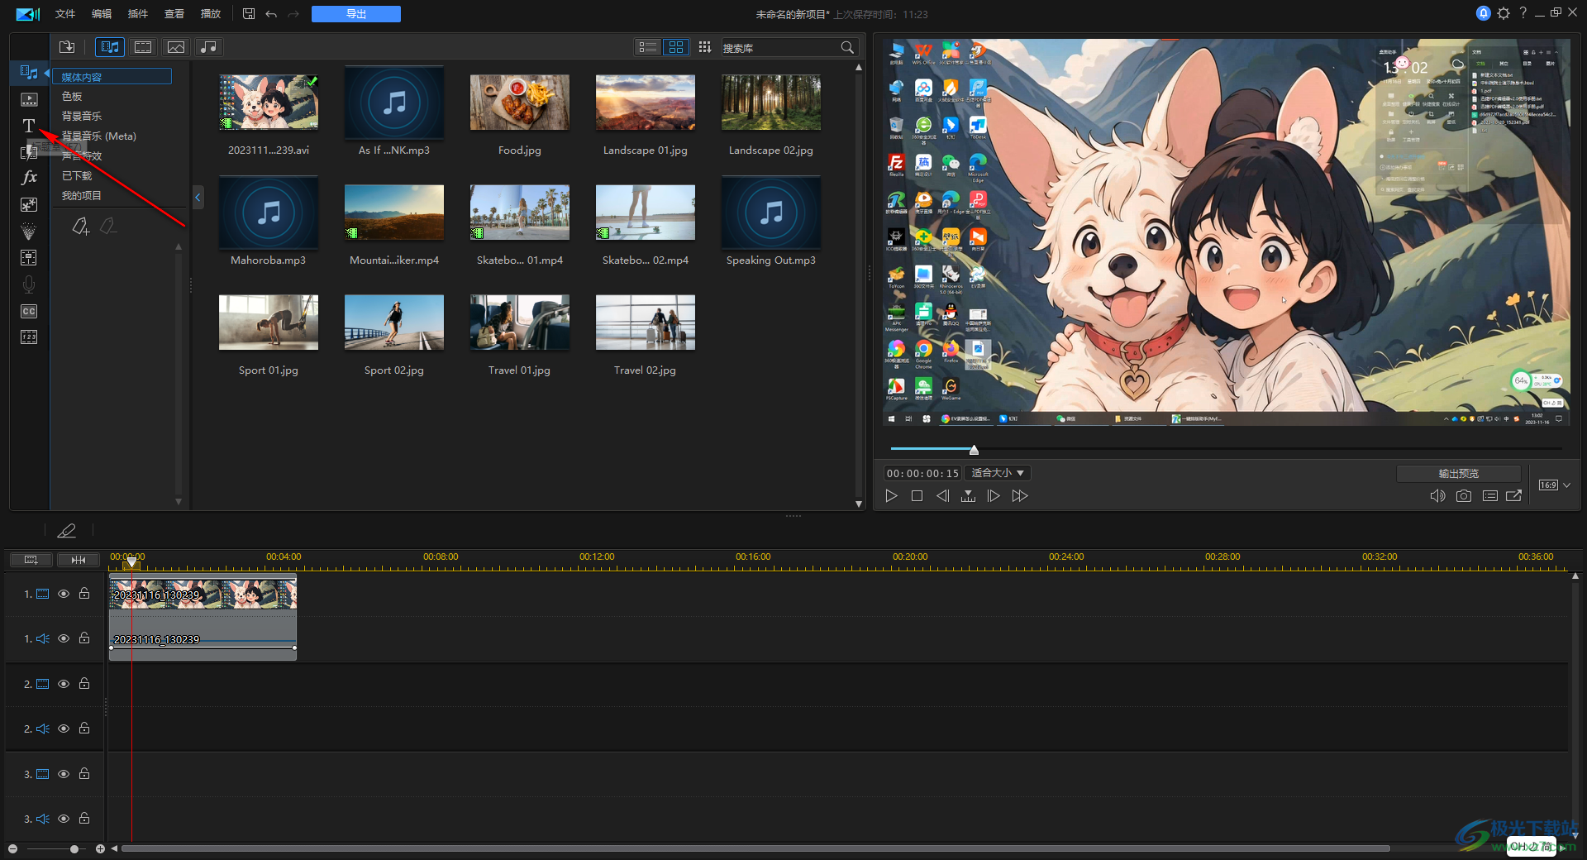Open the add tracks manager button

(31, 560)
